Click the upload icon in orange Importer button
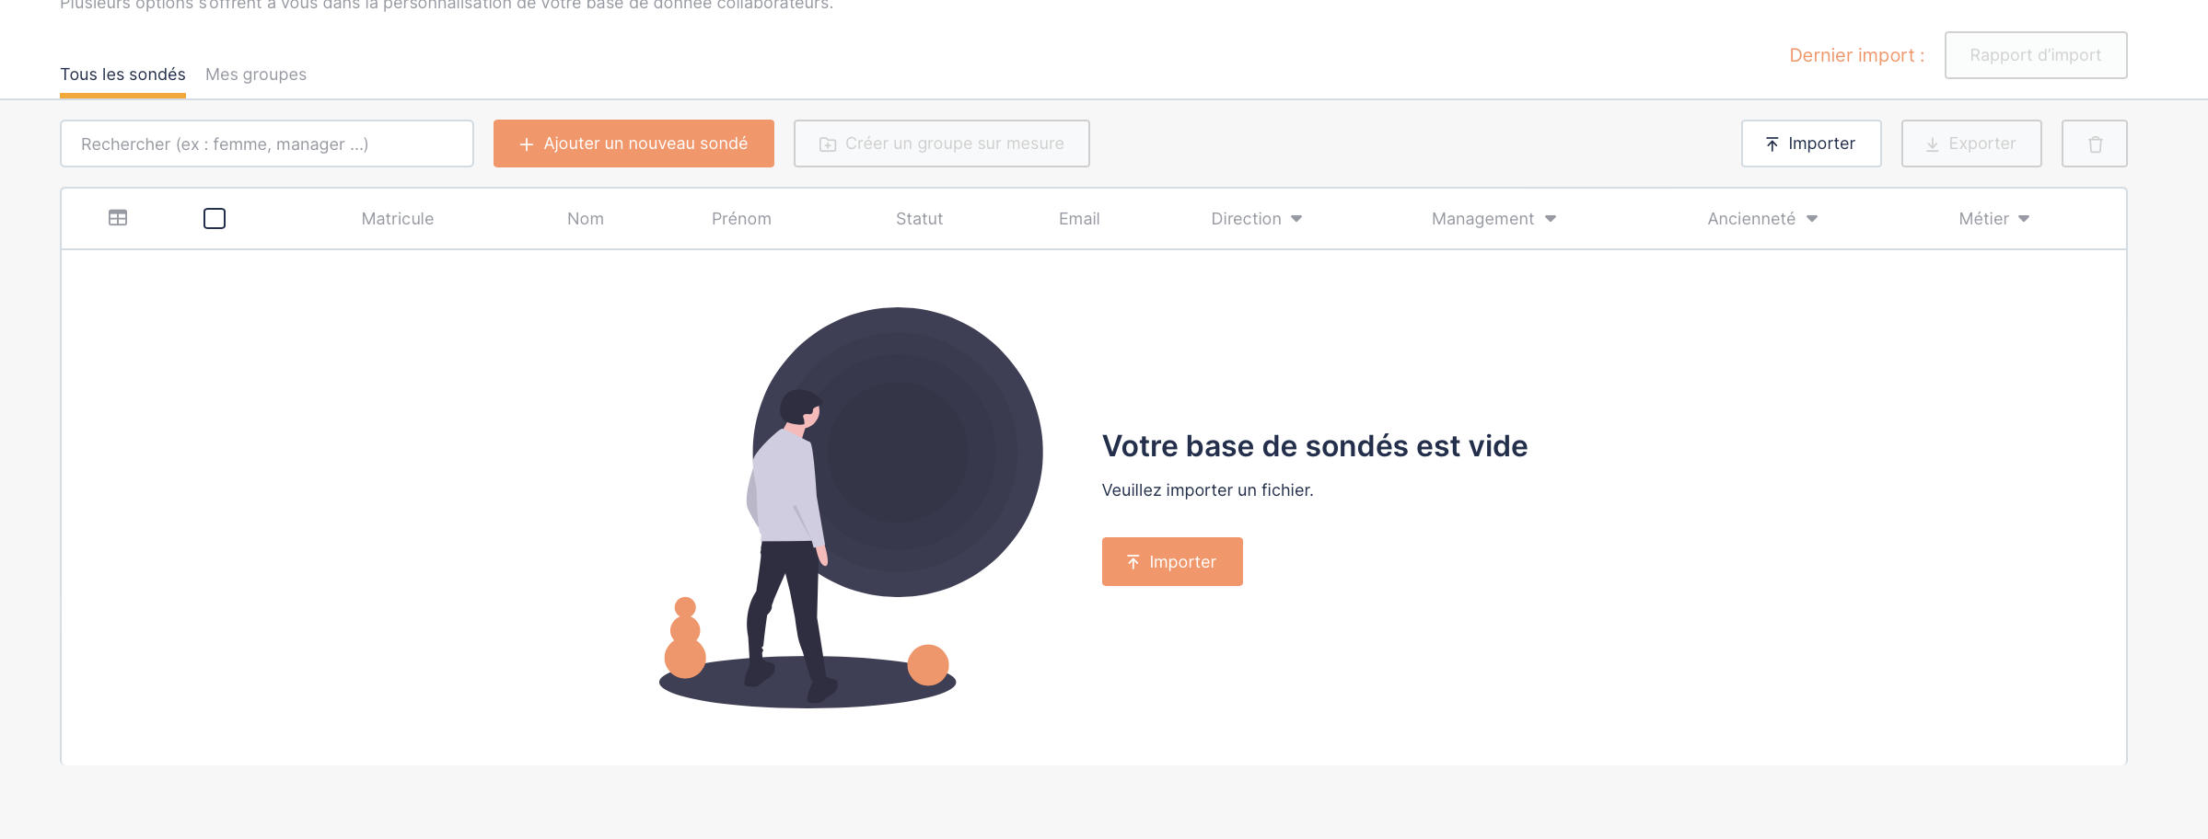This screenshot has width=2208, height=839. 1133,562
